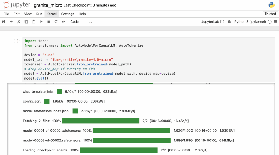
Task: Open the hamburger menu at toolbar right
Action: (x=275, y=22)
